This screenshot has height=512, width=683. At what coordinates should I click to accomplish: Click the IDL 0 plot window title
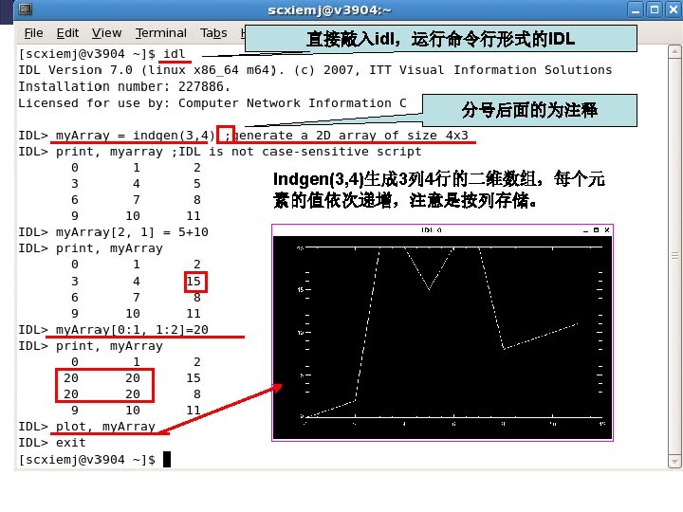(x=432, y=229)
